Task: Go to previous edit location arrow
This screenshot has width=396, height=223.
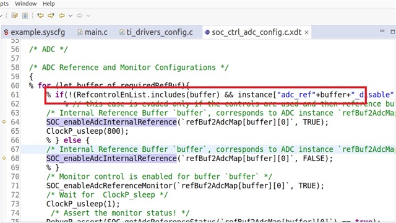Action: tap(40, 15)
